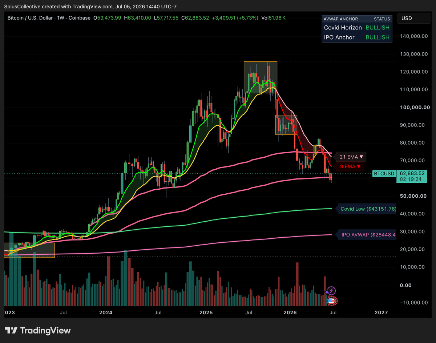Image resolution: width=436 pixels, height=343 pixels.
Task: Click the TradingView logo at the bottom
Action: (x=37, y=331)
